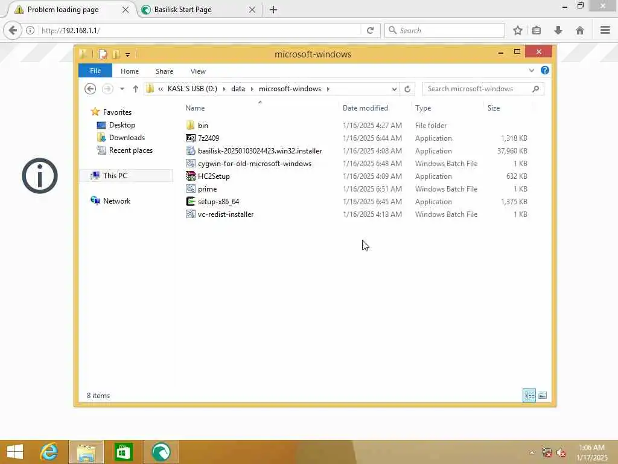Open the browser bookmarks list icon

tap(537, 30)
